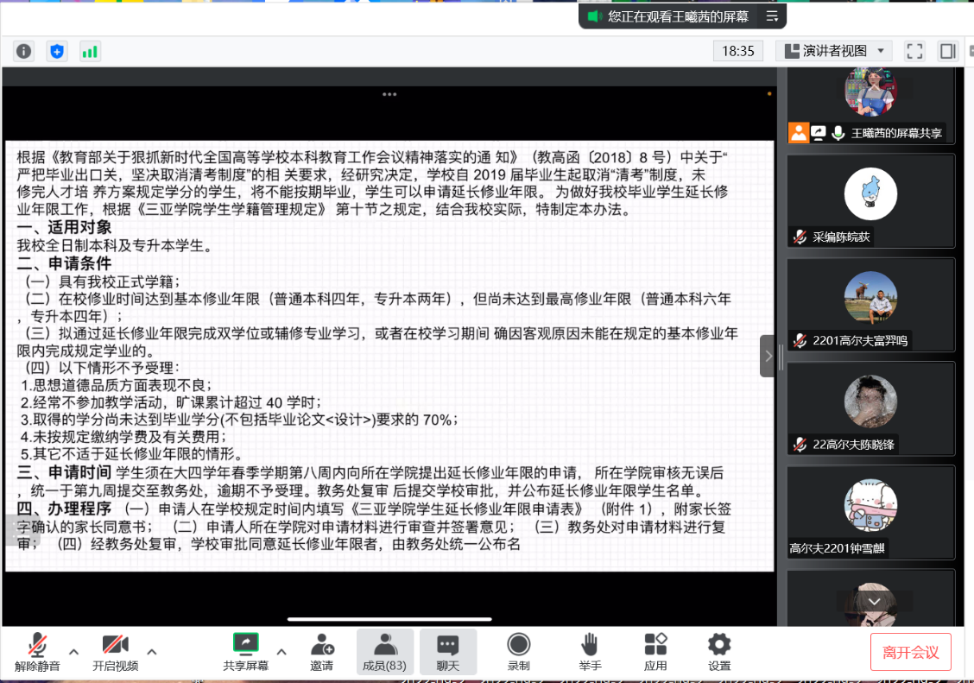Image resolution: width=974 pixels, height=683 pixels.
Task: Open the 成员(83) members list
Action: tap(384, 651)
